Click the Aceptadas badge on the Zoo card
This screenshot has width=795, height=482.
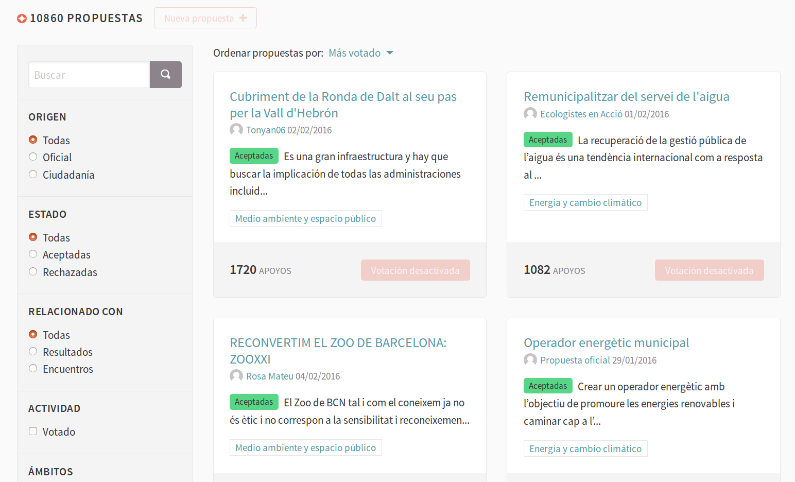(254, 402)
